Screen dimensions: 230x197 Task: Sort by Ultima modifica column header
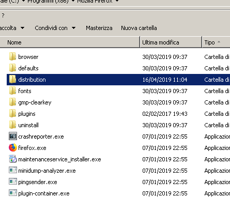pyautogui.click(x=171, y=42)
